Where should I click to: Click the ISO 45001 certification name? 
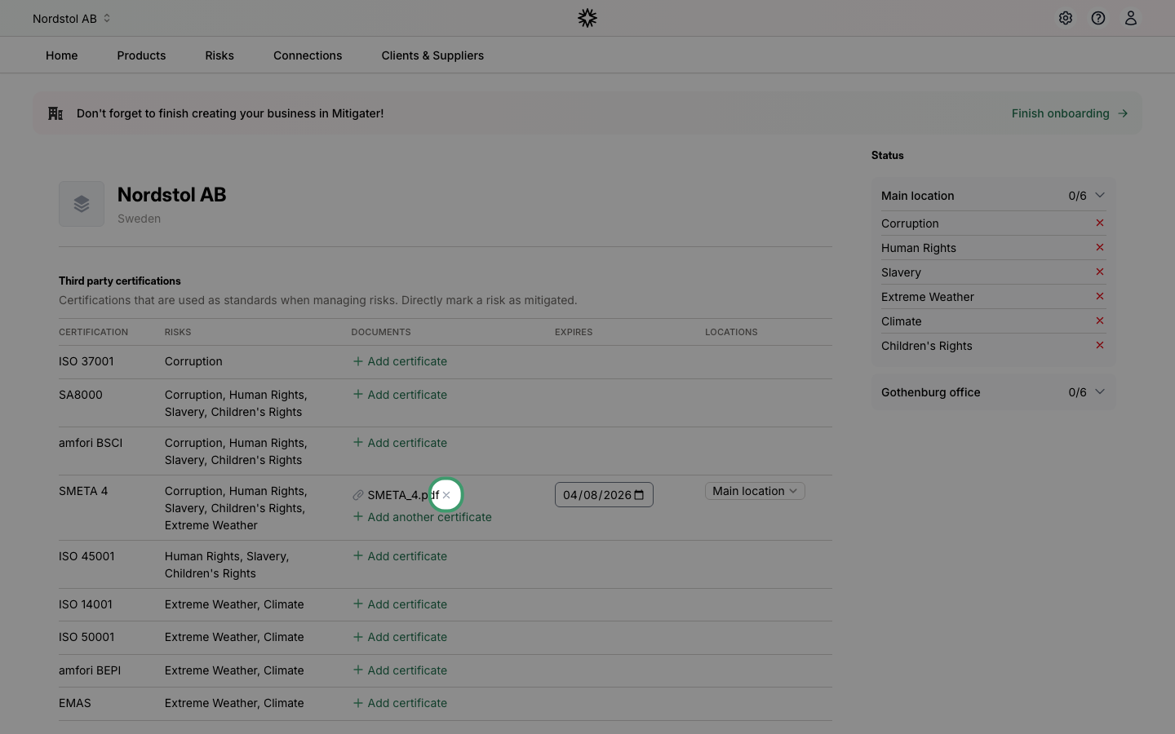click(x=86, y=556)
